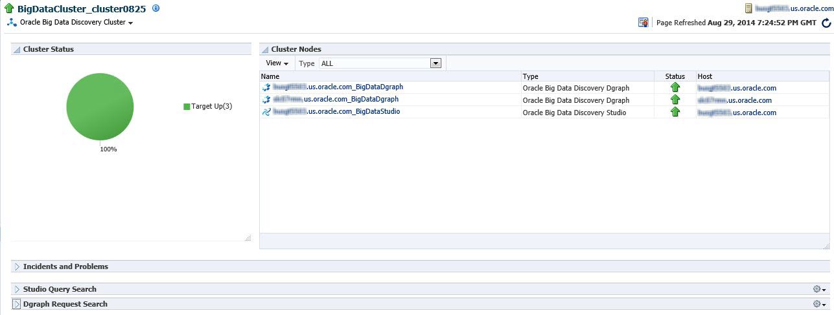Sort by the Name column header

point(390,76)
